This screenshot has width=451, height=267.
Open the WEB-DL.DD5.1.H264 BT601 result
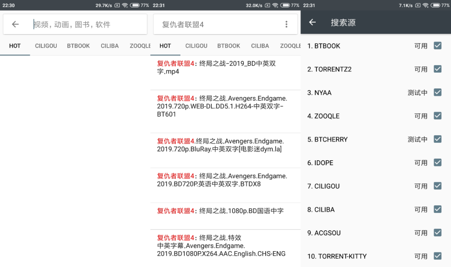tap(225, 111)
